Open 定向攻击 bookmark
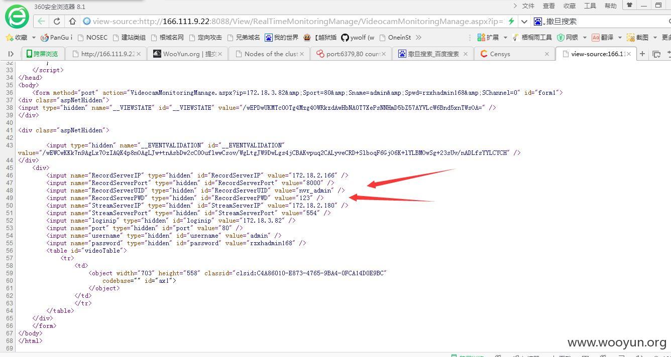This screenshot has height=357, width=671. click(x=205, y=38)
